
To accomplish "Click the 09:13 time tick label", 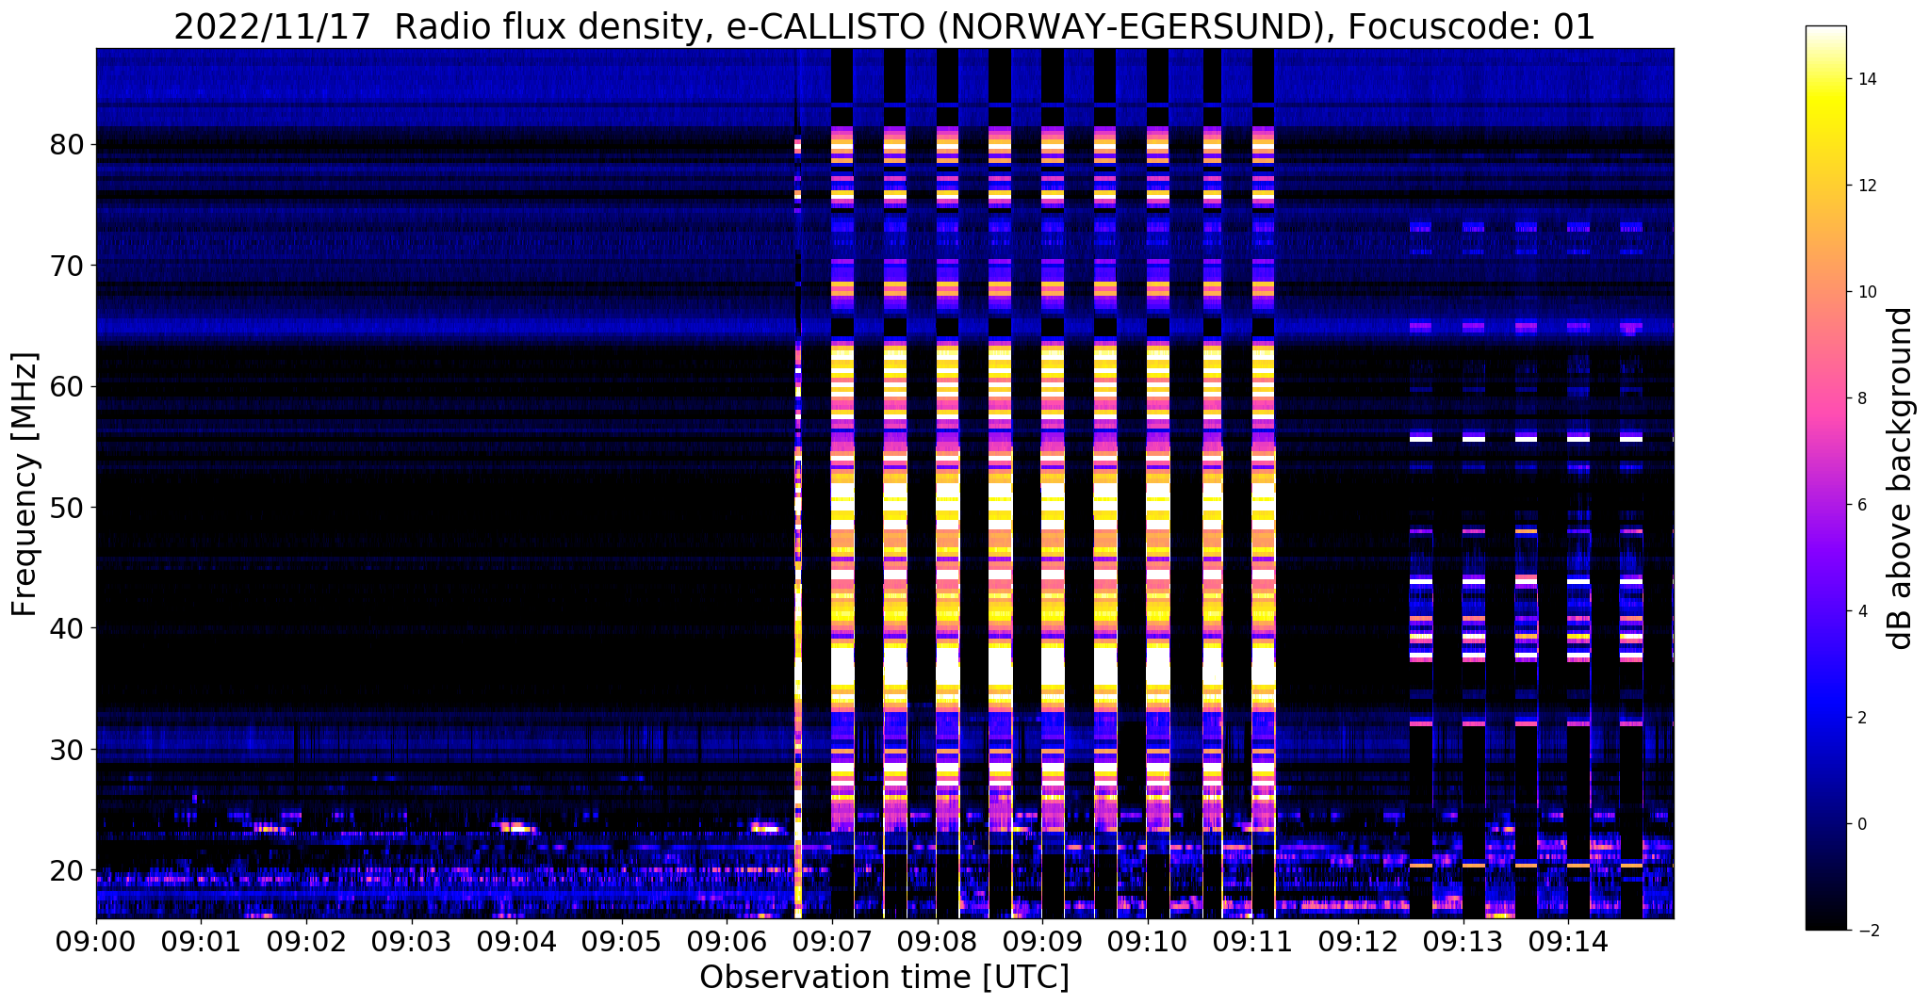I will point(1463,941).
